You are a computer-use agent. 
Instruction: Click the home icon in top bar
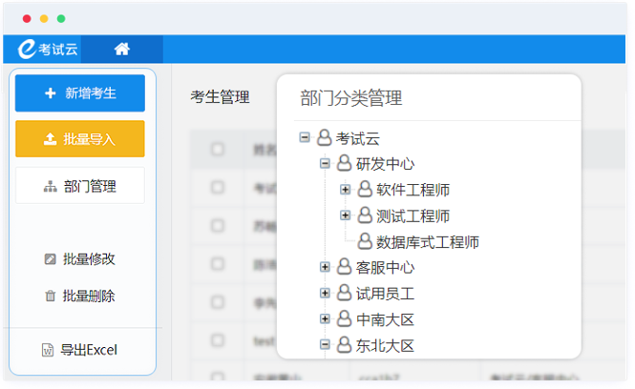(x=122, y=50)
